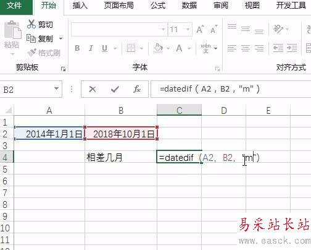Expand the borders dropdown arrow
Image resolution: width=311 pixels, height=250 pixels.
tap(142, 49)
